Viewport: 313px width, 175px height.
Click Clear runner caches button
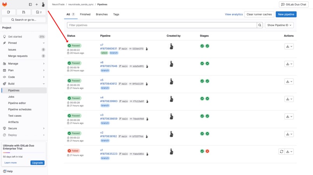[259, 14]
